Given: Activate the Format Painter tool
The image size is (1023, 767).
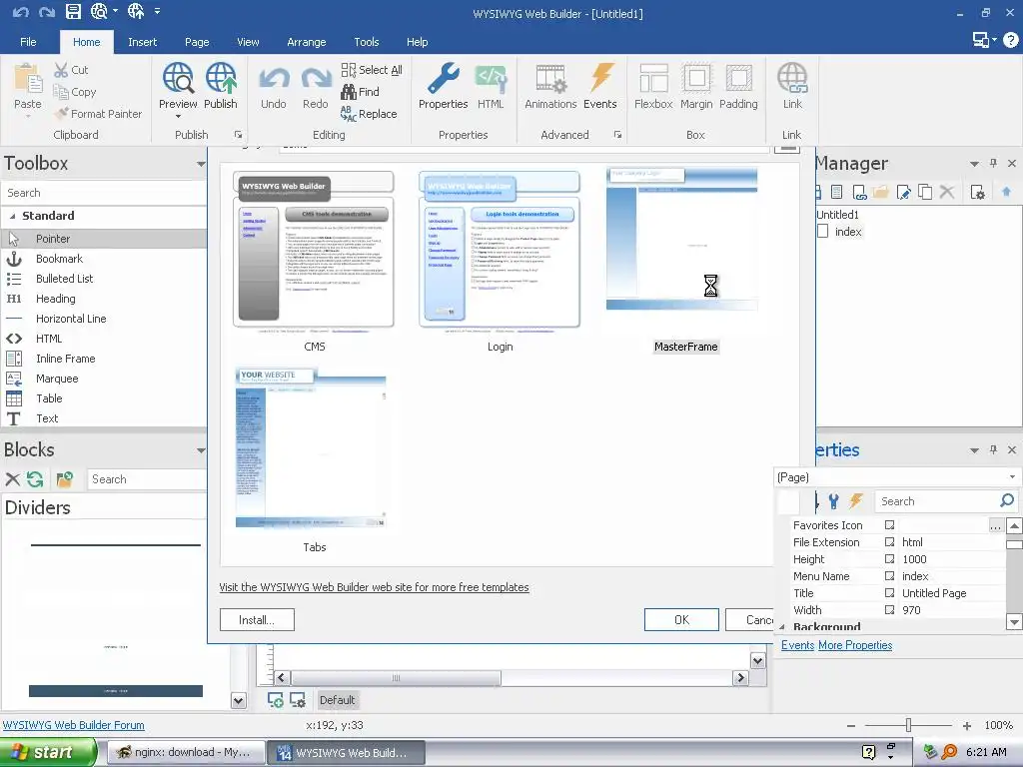Looking at the screenshot, I should point(98,114).
